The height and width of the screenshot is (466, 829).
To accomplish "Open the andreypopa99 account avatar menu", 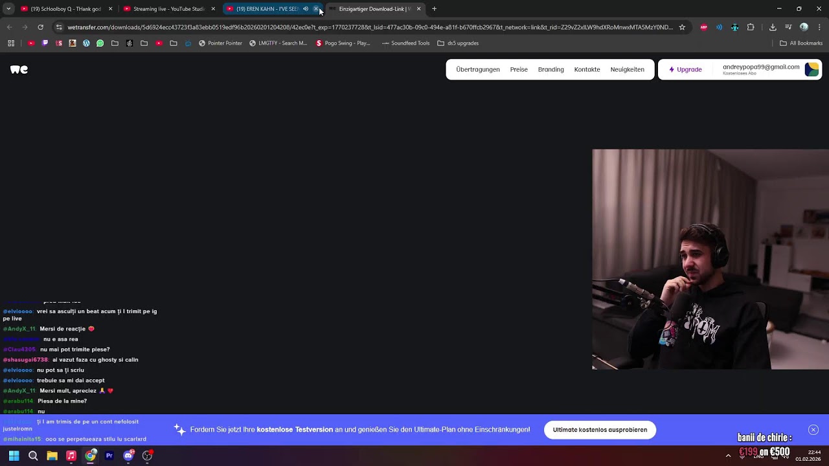I will (812, 69).
